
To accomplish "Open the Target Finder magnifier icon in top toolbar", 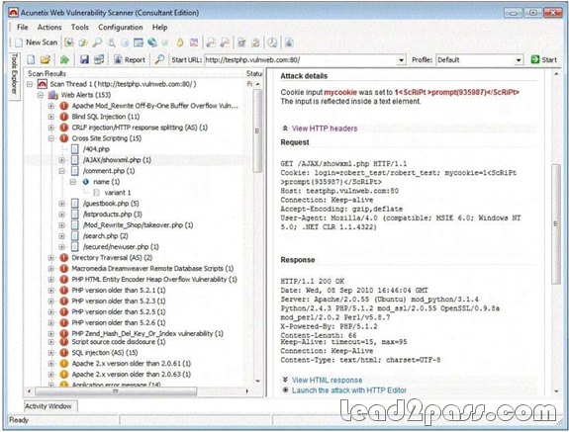I will click(97, 43).
